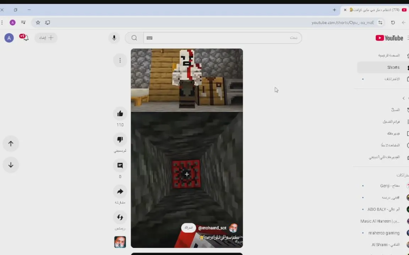Go back using the browser arrow
409x255 pixels.
[x=404, y=23]
